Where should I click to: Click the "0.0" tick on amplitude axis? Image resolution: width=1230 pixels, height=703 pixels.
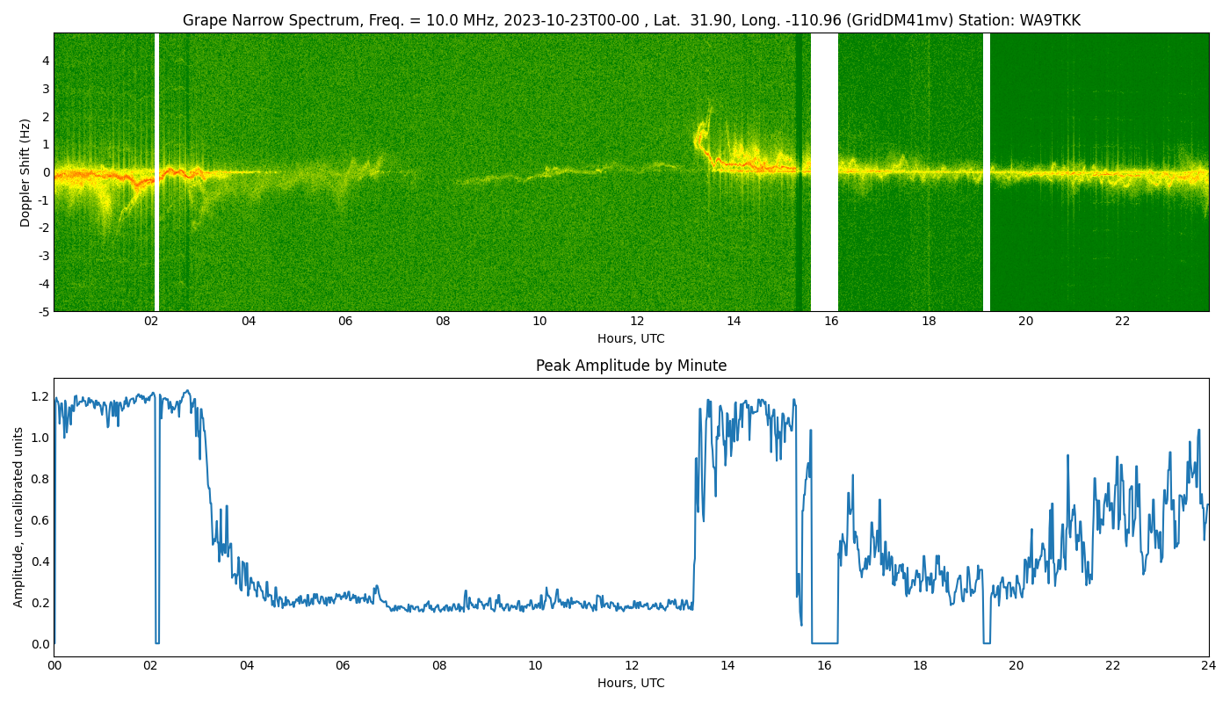40,644
